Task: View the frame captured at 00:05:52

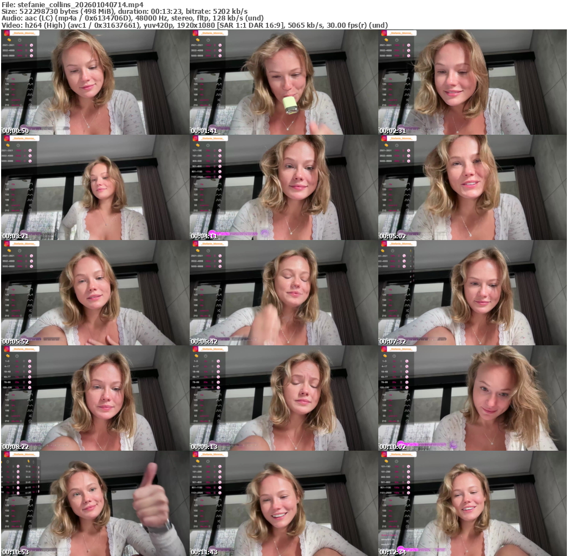Action: point(95,293)
